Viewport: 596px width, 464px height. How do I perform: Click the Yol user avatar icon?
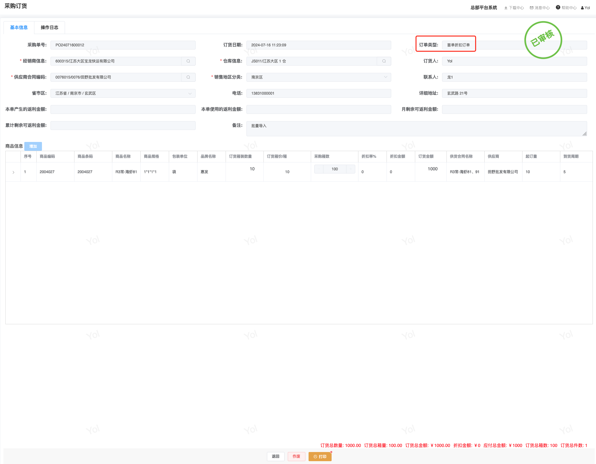click(582, 8)
